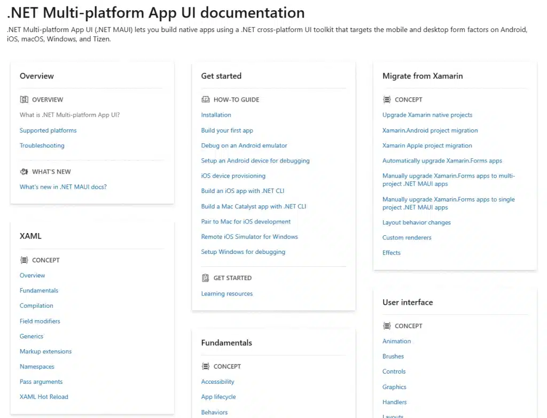This screenshot has width=547, height=418.
Task: Visit Upgrade Xamarin native projects
Action: tap(427, 115)
